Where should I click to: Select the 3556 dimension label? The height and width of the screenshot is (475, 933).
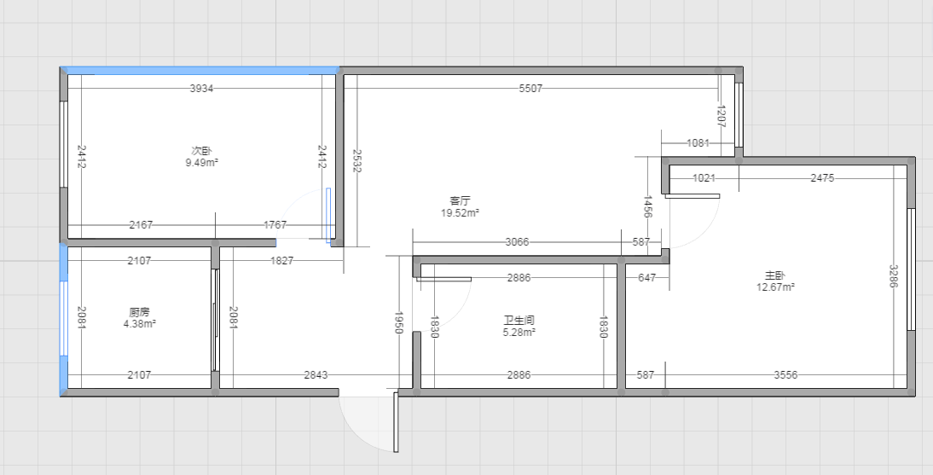coord(785,374)
